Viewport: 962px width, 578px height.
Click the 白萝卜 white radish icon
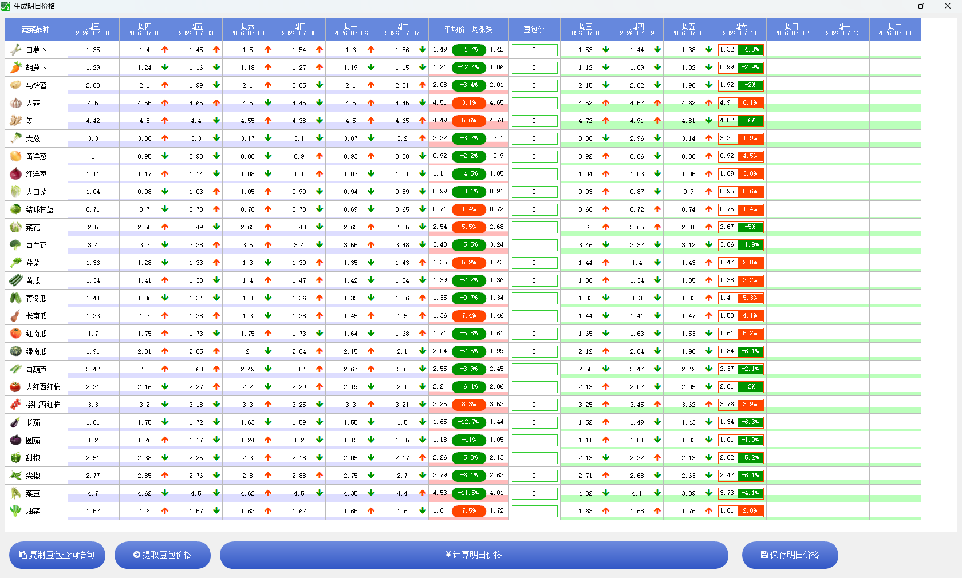coord(15,50)
